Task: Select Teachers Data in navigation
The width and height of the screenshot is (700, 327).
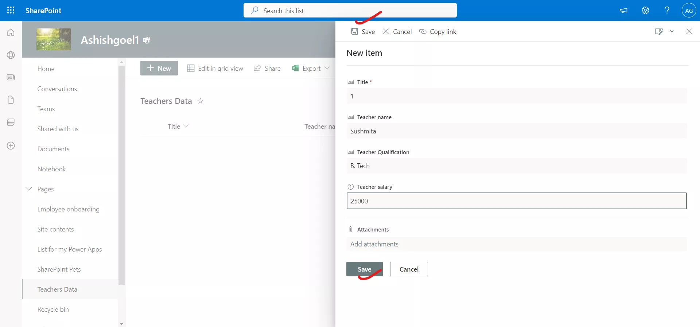Action: tap(70, 289)
